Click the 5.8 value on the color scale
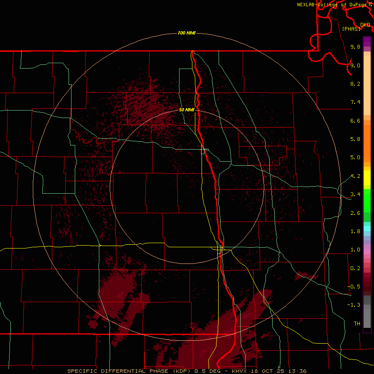Viewport: 374px width, 374px height. [355, 139]
